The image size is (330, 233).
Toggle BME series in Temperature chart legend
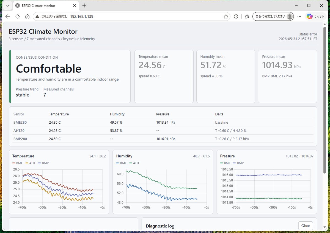pyautogui.click(x=18, y=163)
